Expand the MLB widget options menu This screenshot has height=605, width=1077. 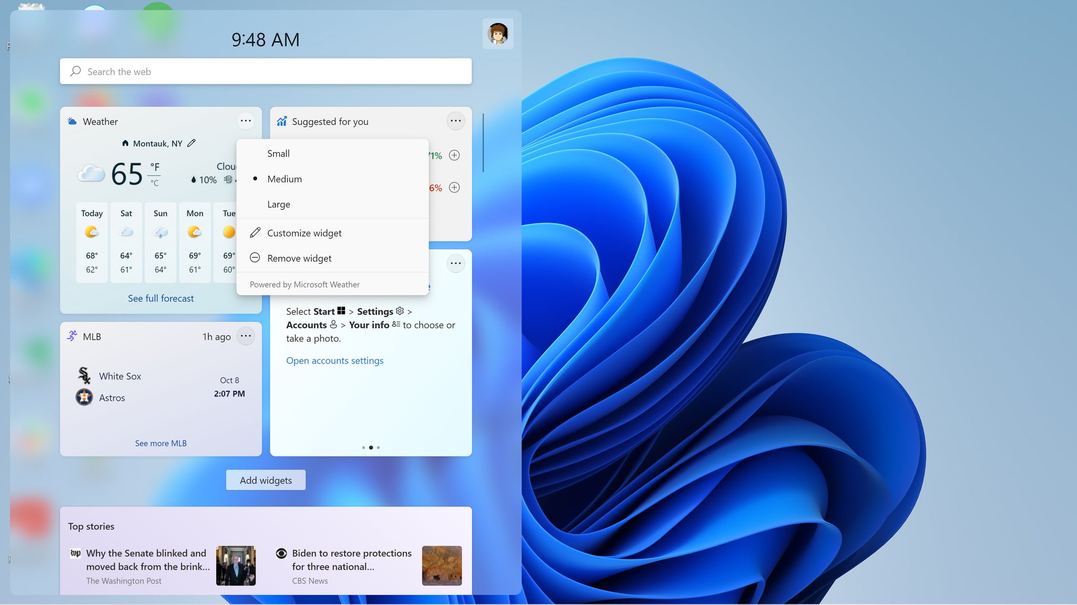click(x=246, y=337)
